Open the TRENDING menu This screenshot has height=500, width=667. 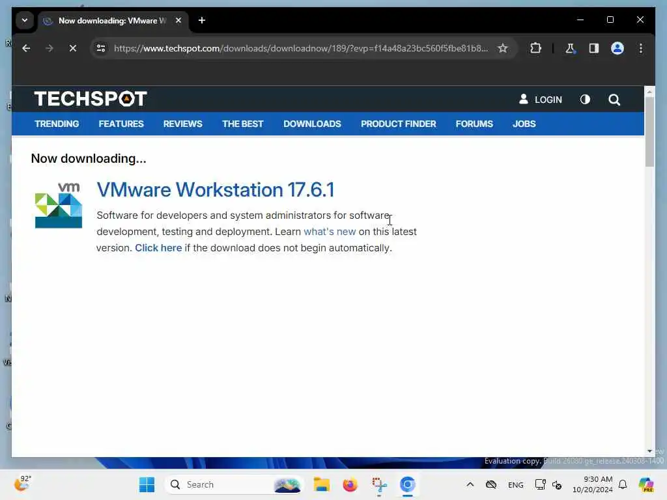tap(57, 124)
